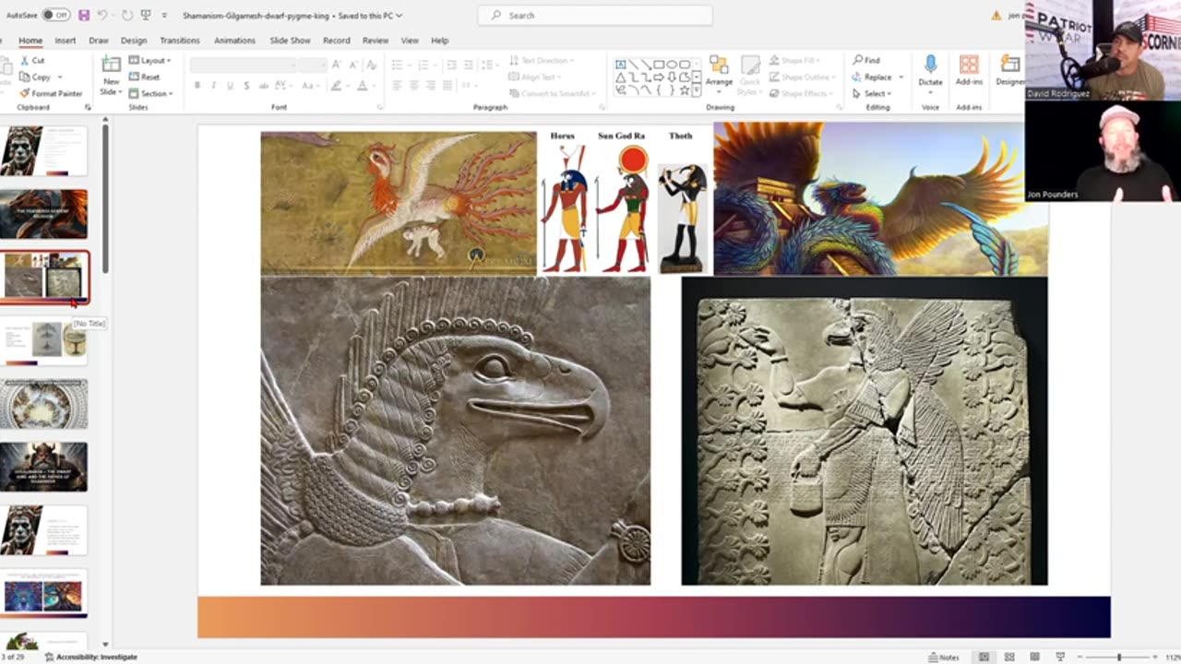The image size is (1181, 664).
Task: Toggle Underline formatting
Action: click(230, 85)
